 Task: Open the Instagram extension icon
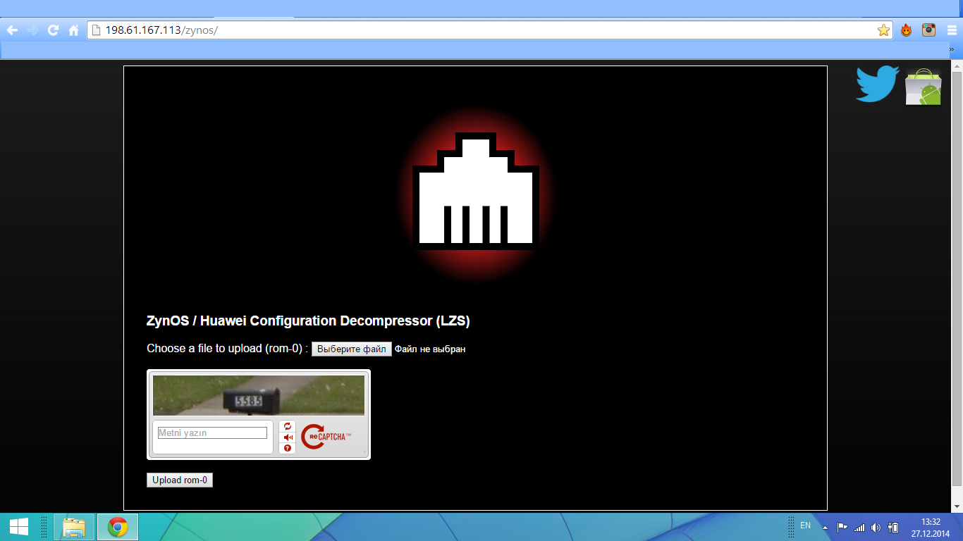929,30
